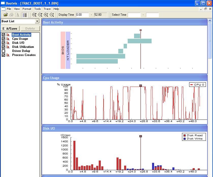Click time marker handle in Cpu Usage graph
The height and width of the screenshot is (177, 213).
coord(141,86)
